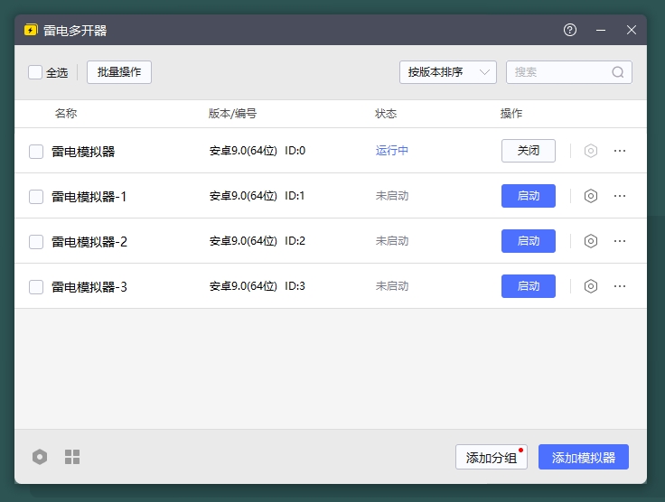The width and height of the screenshot is (665, 502).
Task: Check the box for 雷电模拟器 ID:0
Action: 36,152
